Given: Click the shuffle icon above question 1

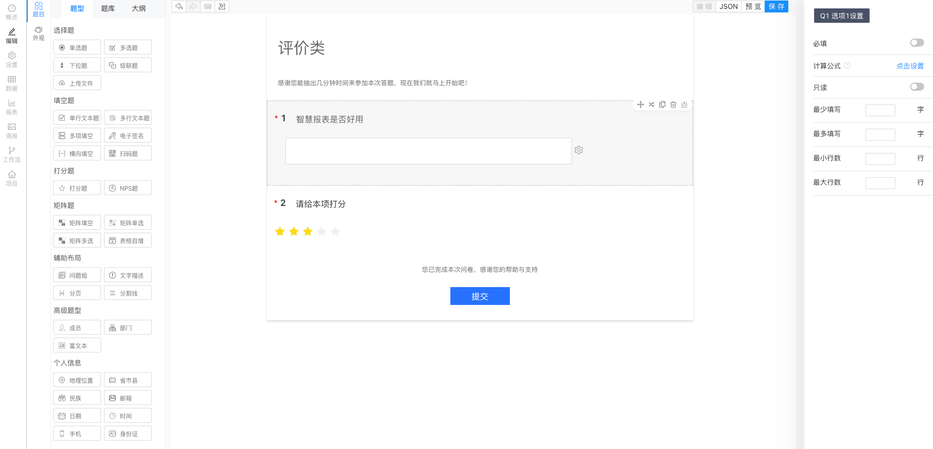Looking at the screenshot, I should coord(651,104).
